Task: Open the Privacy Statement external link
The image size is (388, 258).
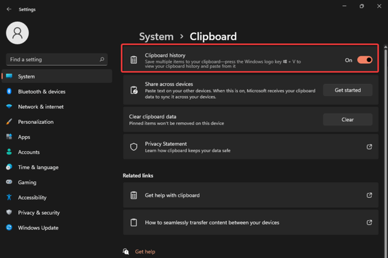Action: tap(369, 147)
